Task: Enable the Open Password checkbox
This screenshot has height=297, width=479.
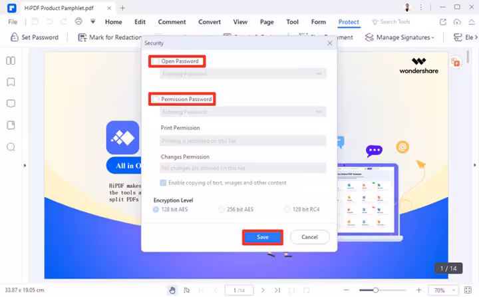Action: click(156, 61)
